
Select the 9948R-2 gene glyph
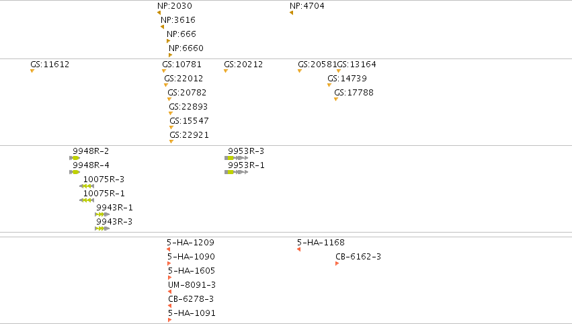click(x=75, y=158)
